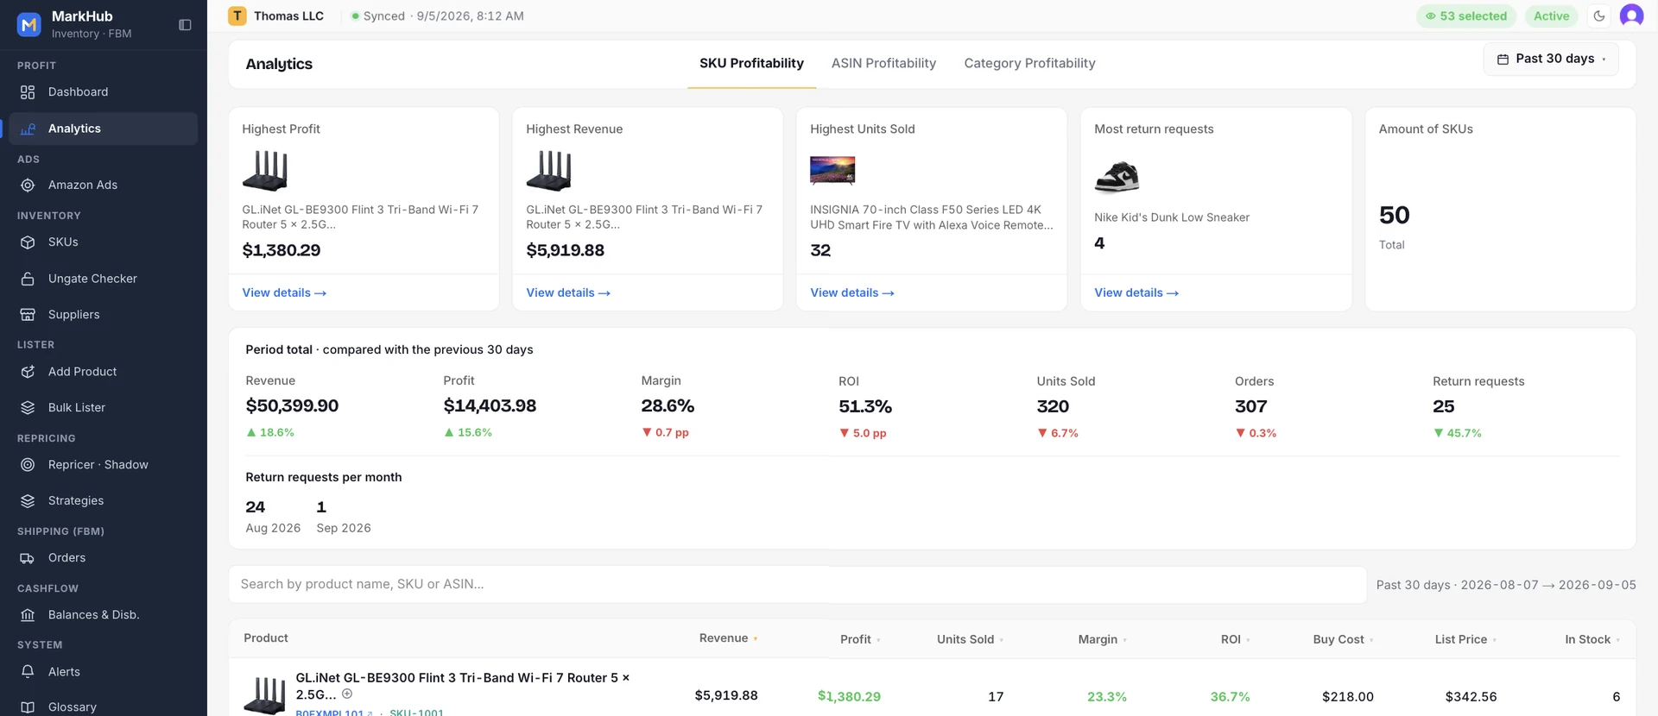Click the 53 selected eye badge
Viewport: 1658px width, 716px height.
[1465, 16]
